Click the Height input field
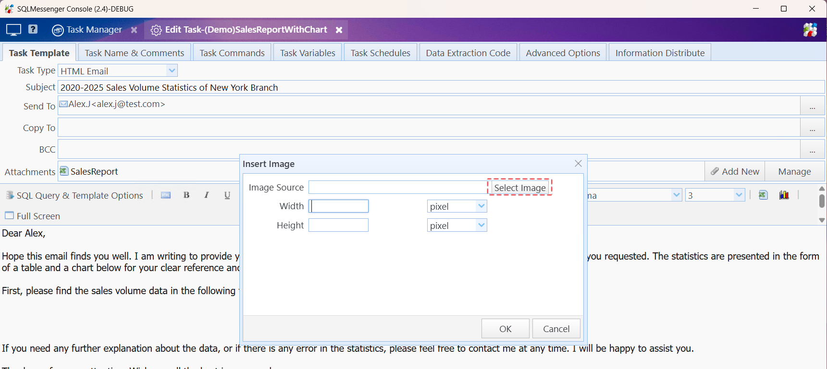The image size is (827, 369). (x=338, y=226)
